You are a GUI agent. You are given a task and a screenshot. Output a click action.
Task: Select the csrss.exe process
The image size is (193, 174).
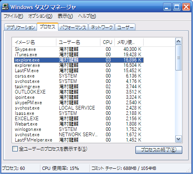[x=79, y=76]
